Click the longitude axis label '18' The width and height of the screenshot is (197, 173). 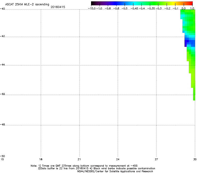(x=41, y=159)
